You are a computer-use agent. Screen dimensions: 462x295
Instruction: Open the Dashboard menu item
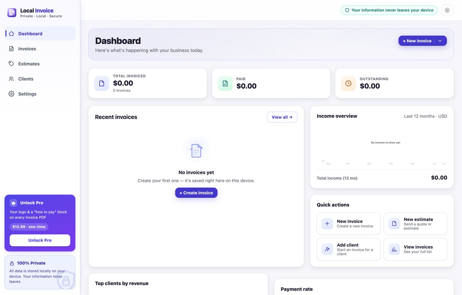point(40,34)
